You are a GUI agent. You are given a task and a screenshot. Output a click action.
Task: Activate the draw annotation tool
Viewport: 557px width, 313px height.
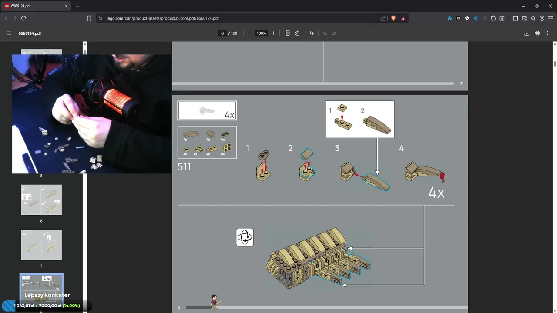[312, 33]
